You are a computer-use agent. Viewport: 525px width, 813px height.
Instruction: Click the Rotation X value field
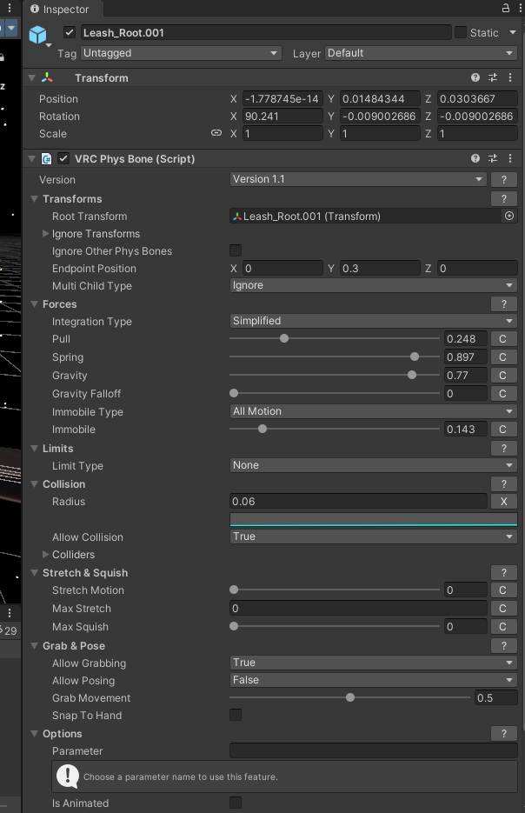(282, 116)
